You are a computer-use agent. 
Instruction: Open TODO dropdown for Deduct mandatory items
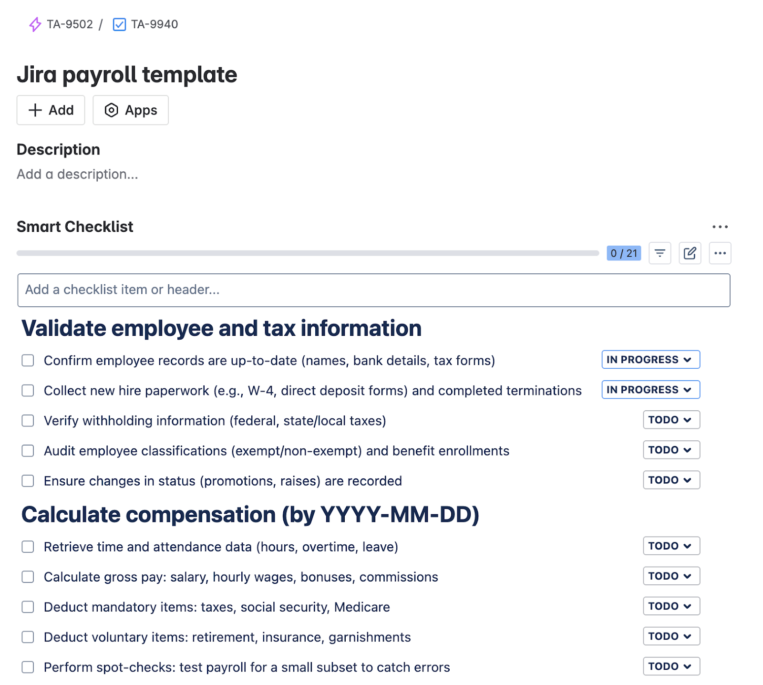[x=671, y=606]
